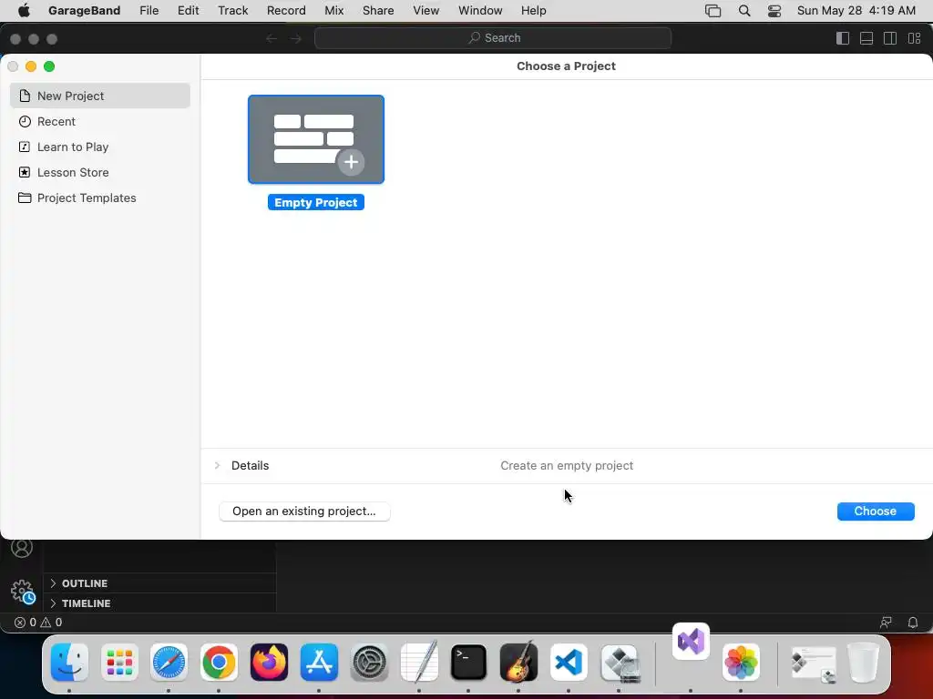The height and width of the screenshot is (699, 933).
Task: Open Finder from the Dock
Action: (69, 663)
